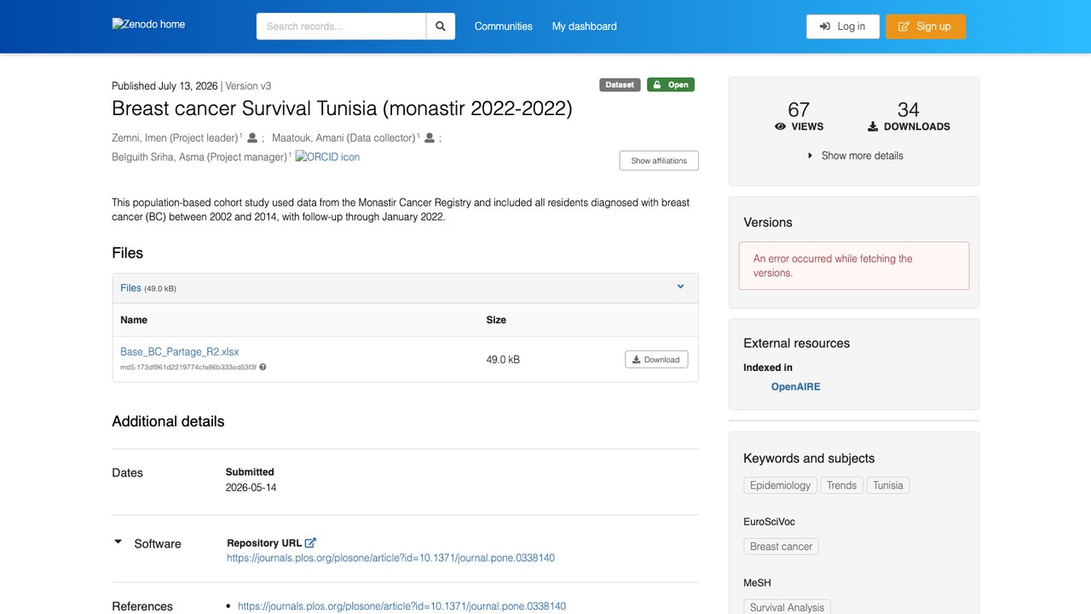The height and width of the screenshot is (614, 1091).
Task: Click the Dataset resource type badge
Action: coord(620,84)
